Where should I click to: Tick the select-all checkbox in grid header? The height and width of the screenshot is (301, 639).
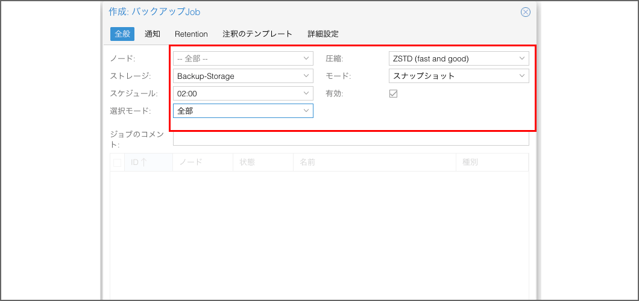(x=118, y=163)
